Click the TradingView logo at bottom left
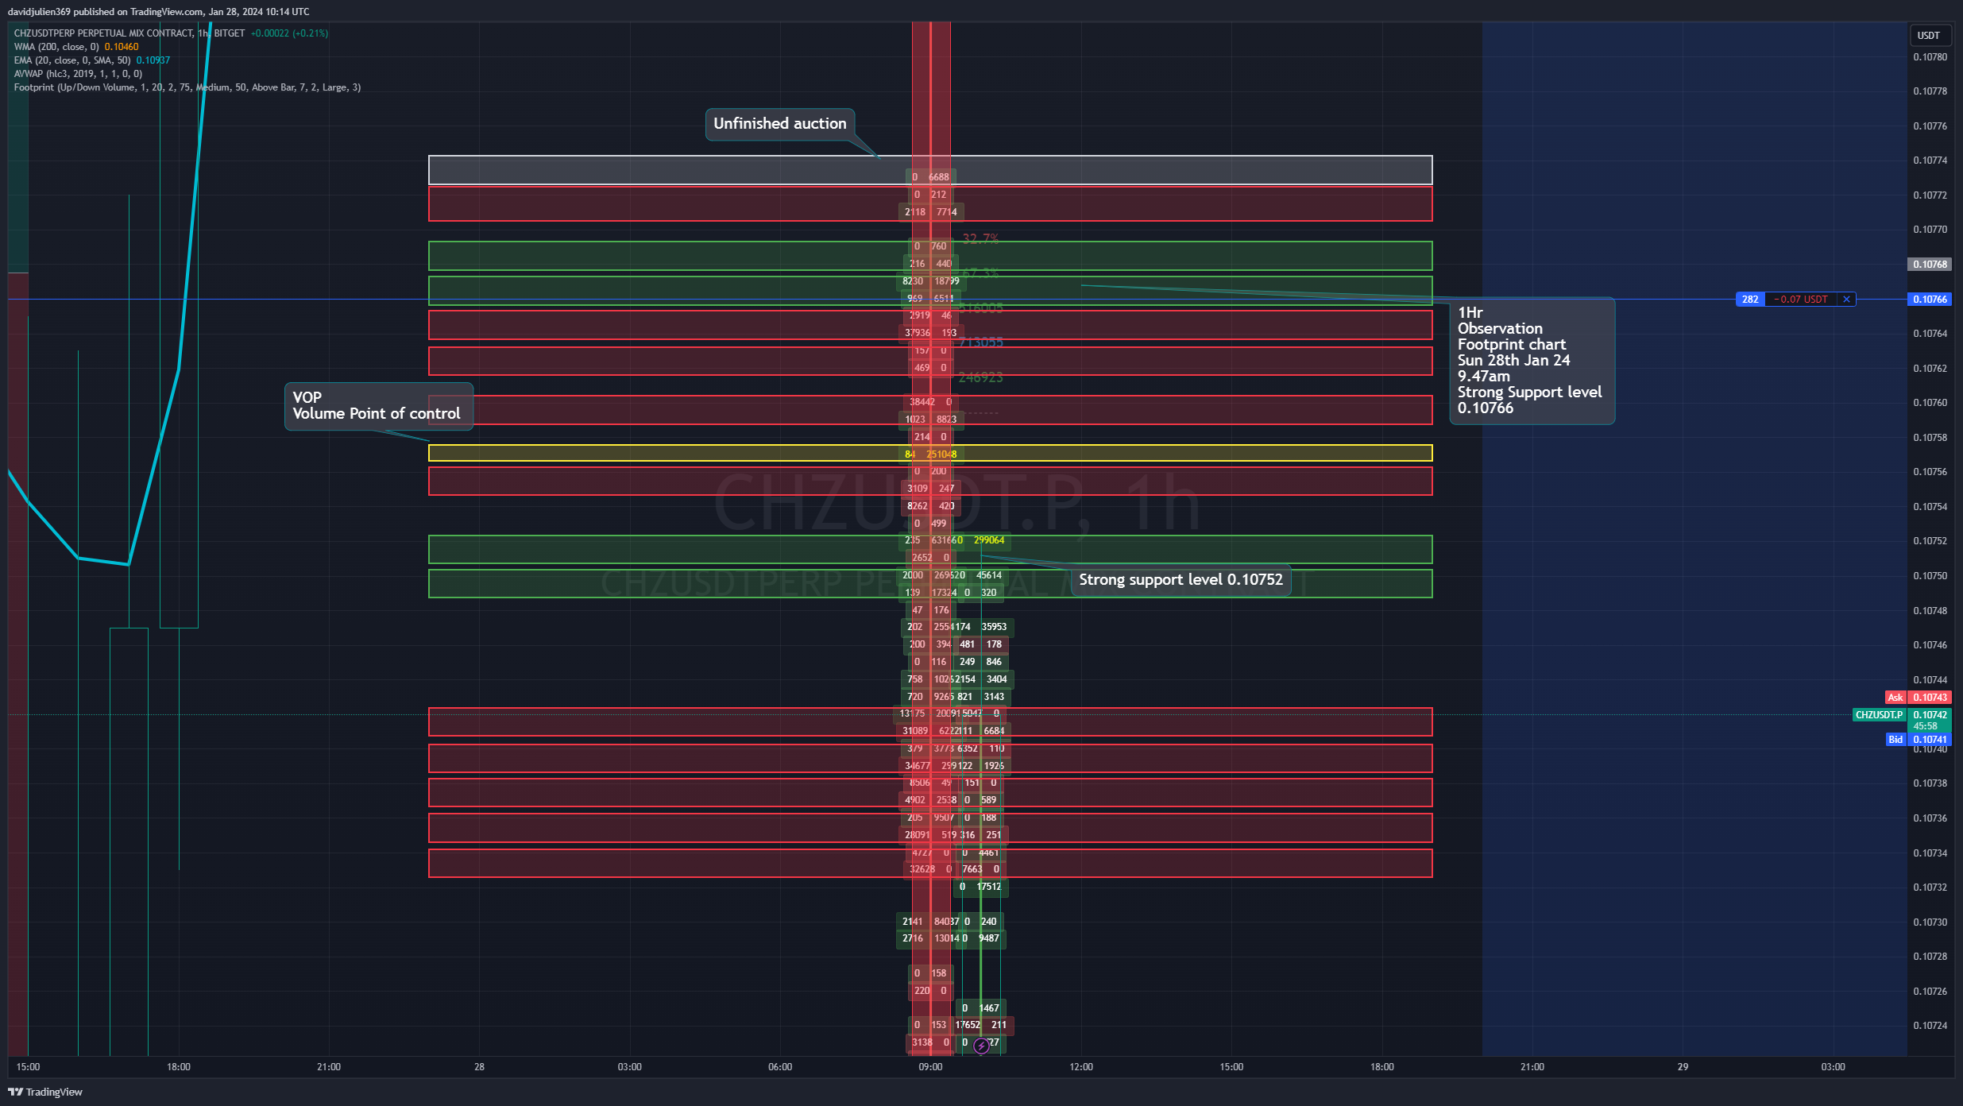The height and width of the screenshot is (1106, 1963). [45, 1092]
